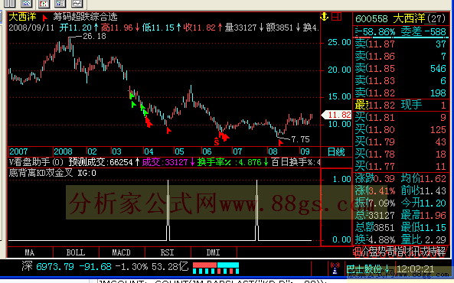The image size is (454, 283).
Task: Click the stock code 600558 header
Action: 371,19
